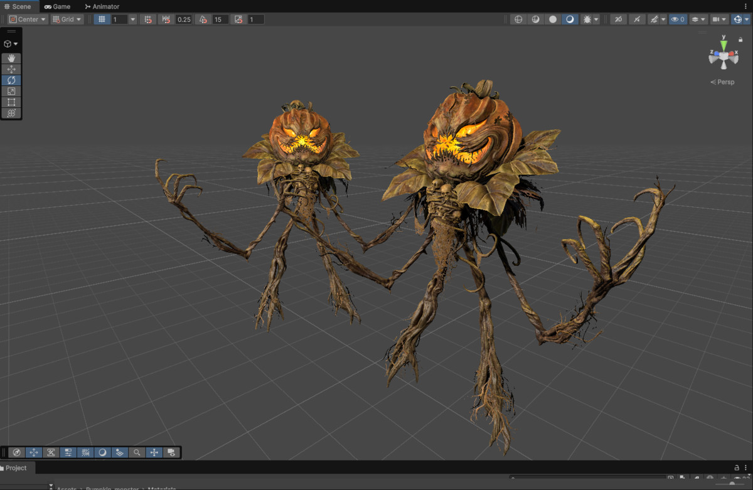
Task: Toggle the draw modes overlay button
Action: (102, 452)
